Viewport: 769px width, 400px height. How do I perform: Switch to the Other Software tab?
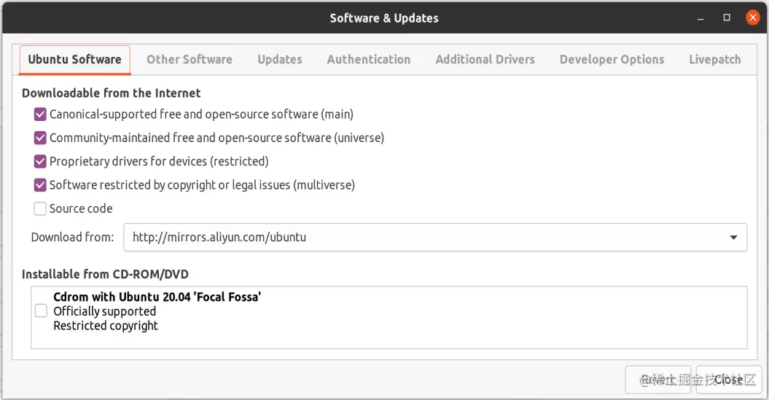tap(190, 59)
